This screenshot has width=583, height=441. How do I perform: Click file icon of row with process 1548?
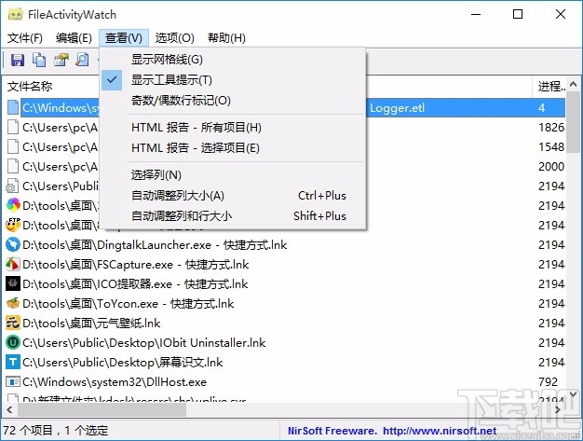point(13,146)
